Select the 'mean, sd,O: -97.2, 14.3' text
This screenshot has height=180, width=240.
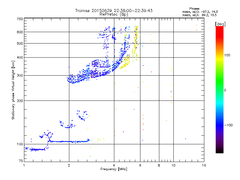click(200, 12)
